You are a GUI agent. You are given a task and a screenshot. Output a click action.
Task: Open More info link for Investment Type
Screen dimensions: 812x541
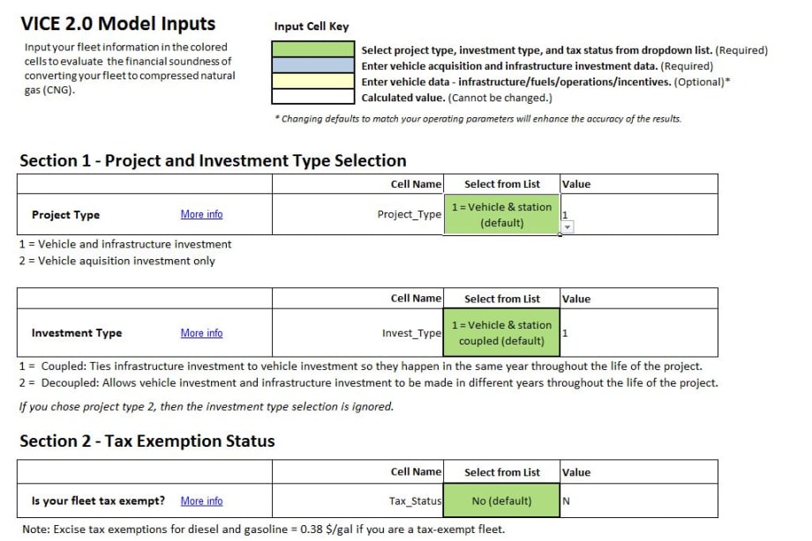[201, 333]
